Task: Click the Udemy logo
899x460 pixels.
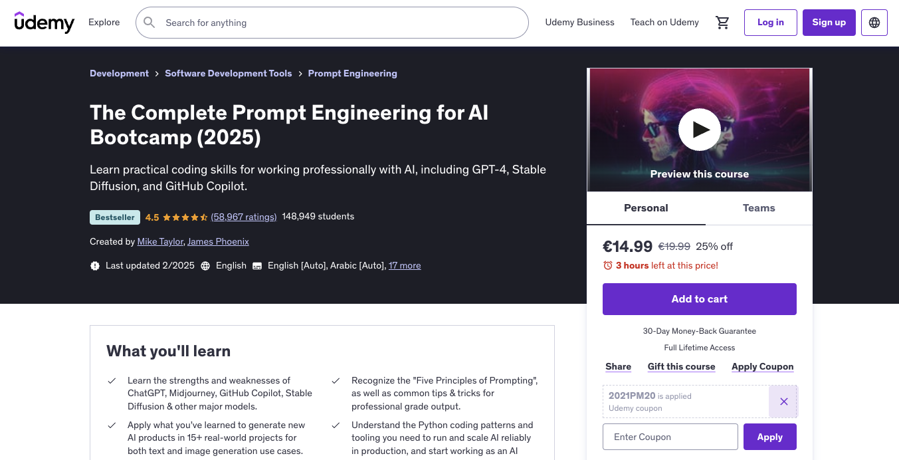Action: point(44,23)
